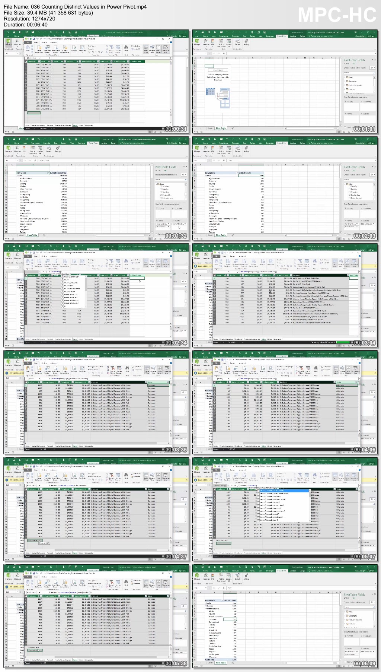Click Find binoculars icon in the 00:00:31 frame
The height and width of the screenshot is (672, 381).
pos(126,48)
